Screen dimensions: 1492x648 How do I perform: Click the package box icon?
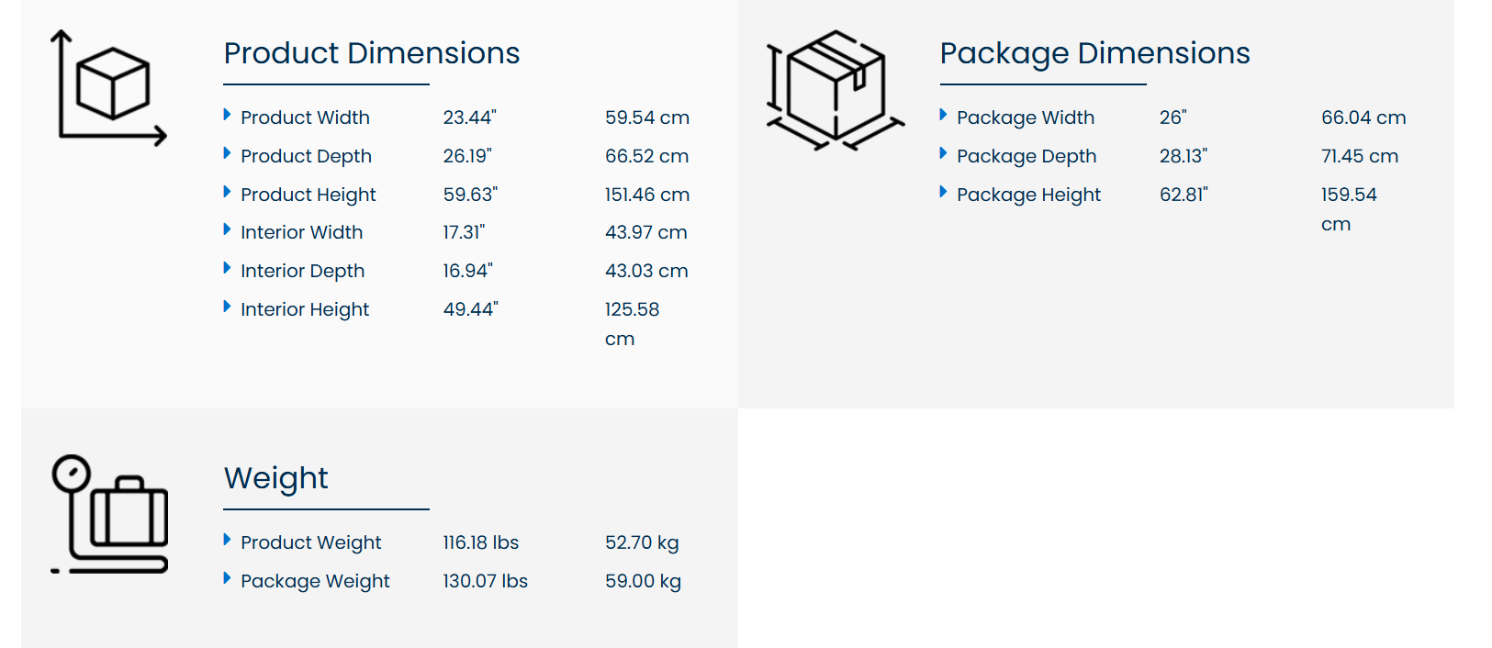coord(835,90)
